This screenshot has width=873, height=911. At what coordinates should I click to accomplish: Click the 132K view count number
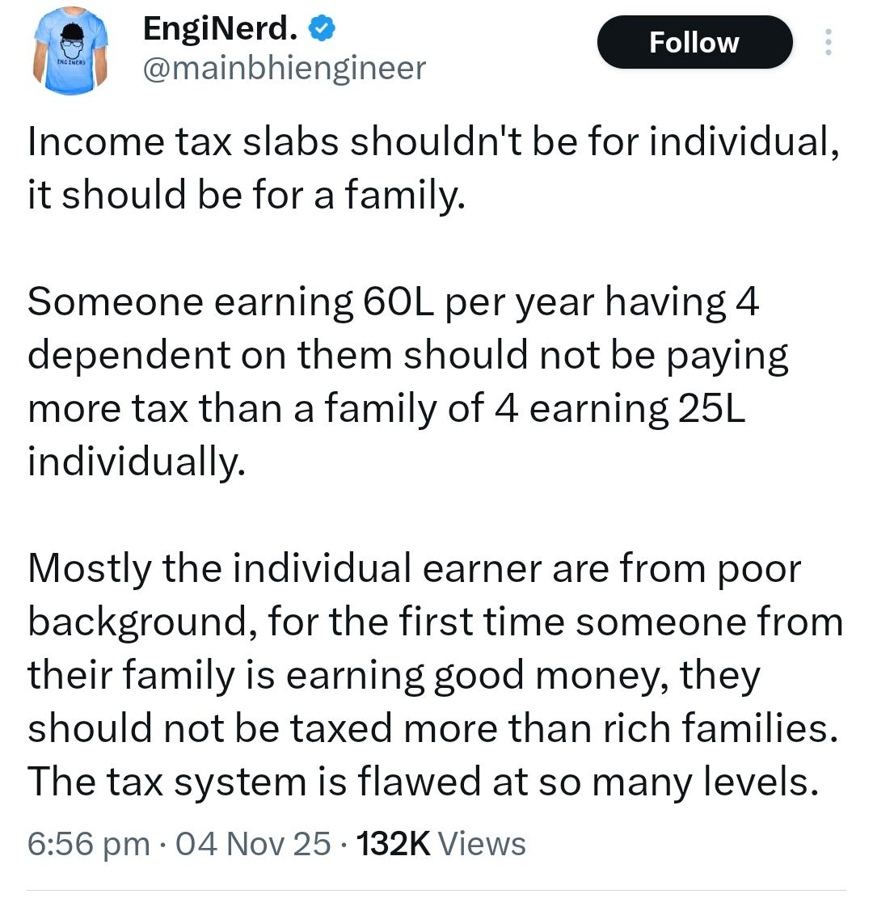tap(392, 844)
